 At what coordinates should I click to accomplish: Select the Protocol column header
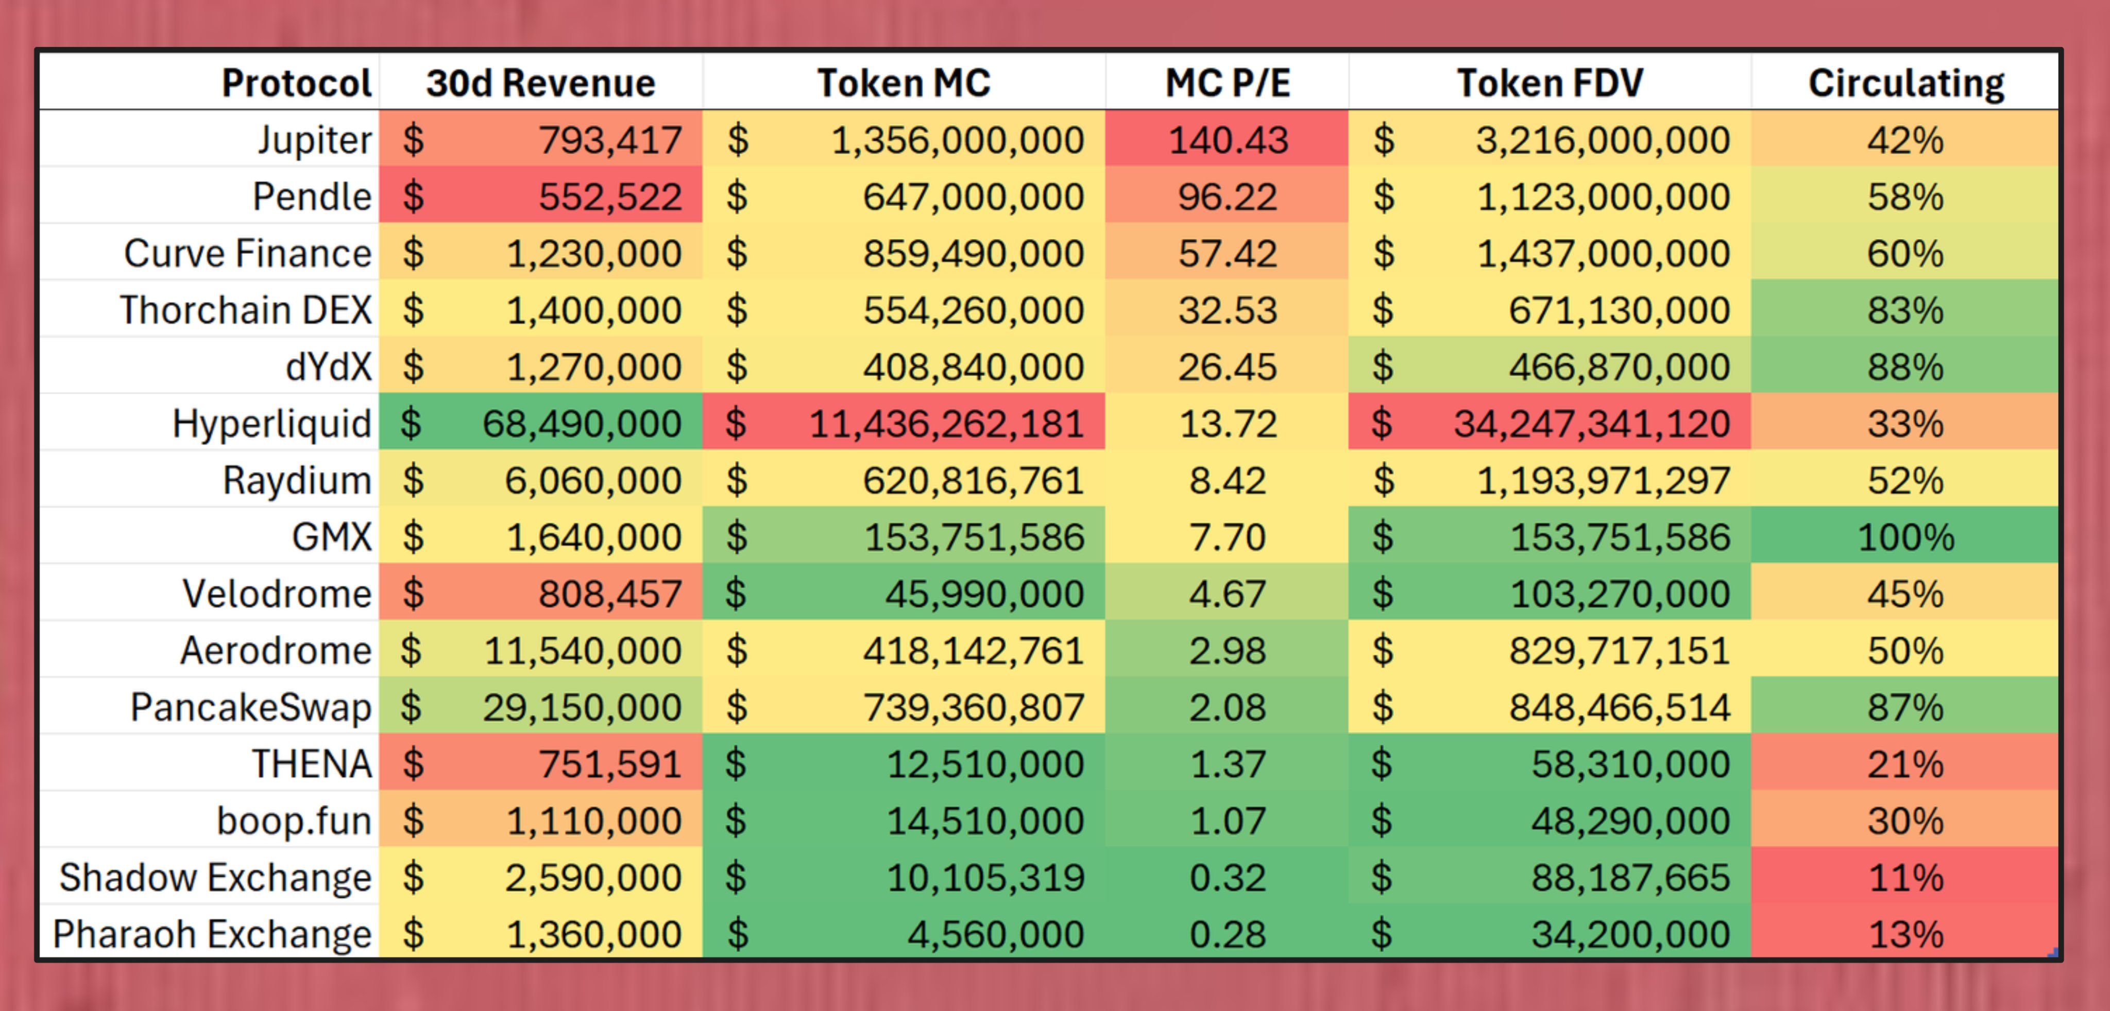pyautogui.click(x=210, y=82)
